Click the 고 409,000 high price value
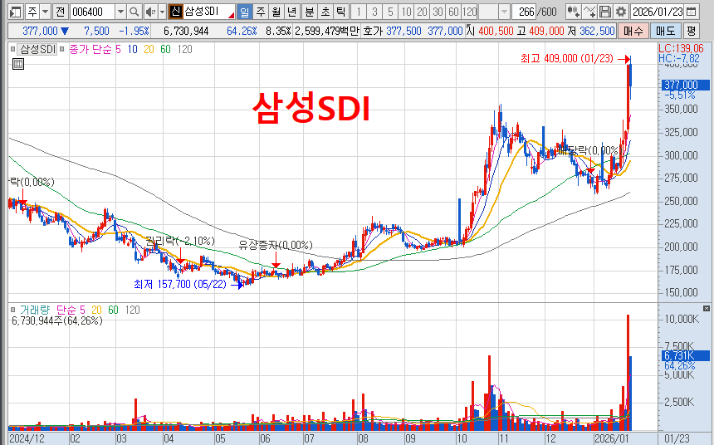 tap(546, 31)
